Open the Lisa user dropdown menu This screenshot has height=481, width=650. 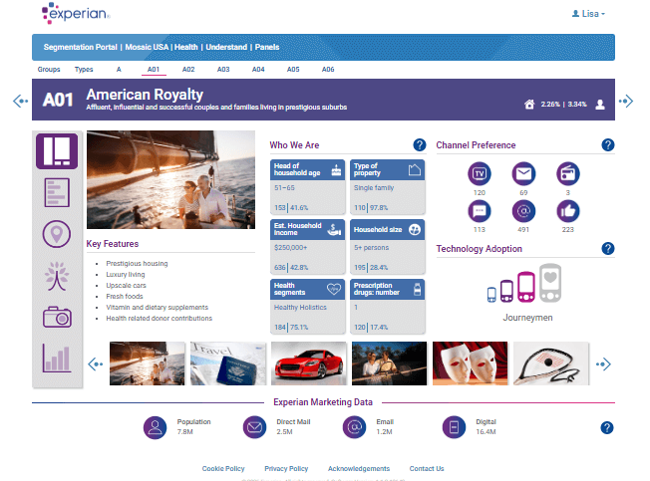click(588, 14)
